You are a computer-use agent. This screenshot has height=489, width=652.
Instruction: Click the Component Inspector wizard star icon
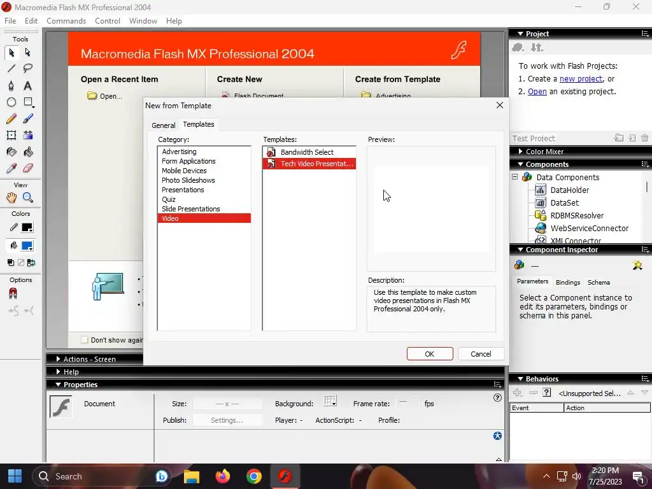click(637, 265)
